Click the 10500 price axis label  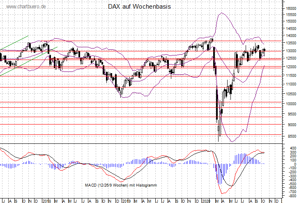291,94
